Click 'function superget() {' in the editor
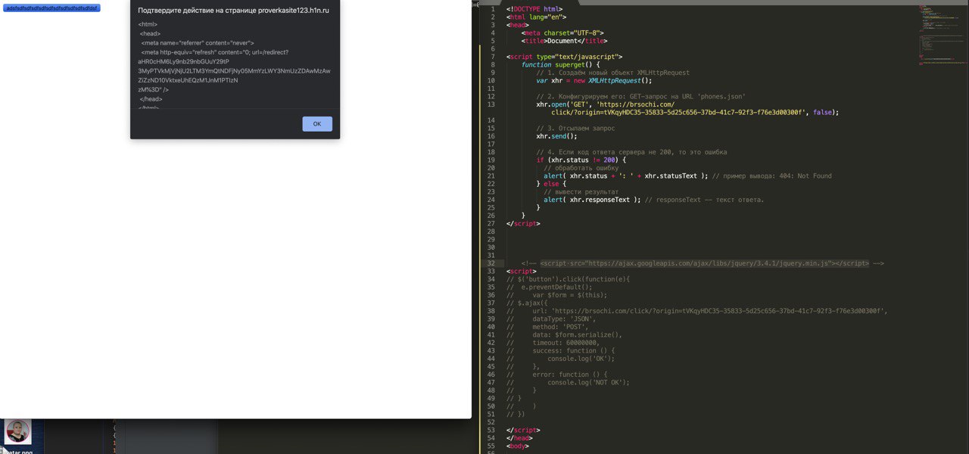Viewport: 969px width, 454px height. pyautogui.click(x=560, y=64)
